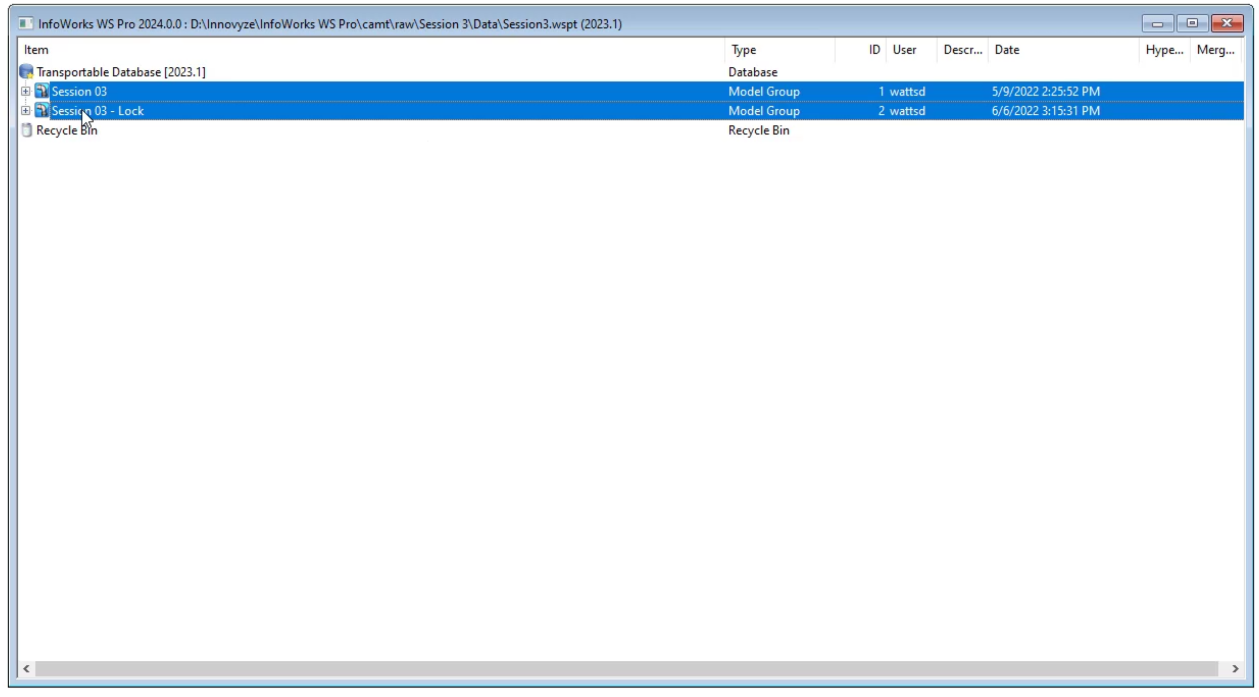Click wattsd user in Session 03 - Lock row
The height and width of the screenshot is (697, 1259).
point(907,111)
